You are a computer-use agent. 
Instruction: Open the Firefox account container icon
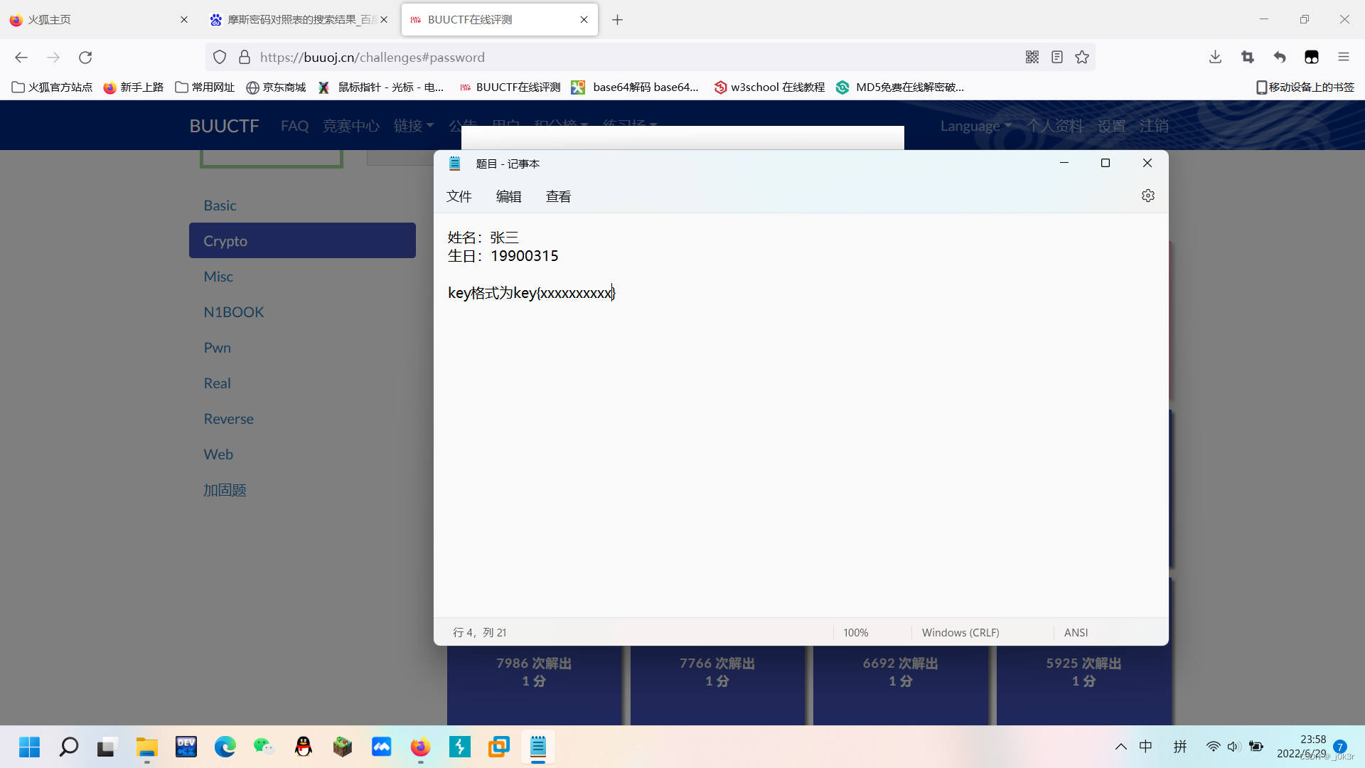click(x=1312, y=57)
